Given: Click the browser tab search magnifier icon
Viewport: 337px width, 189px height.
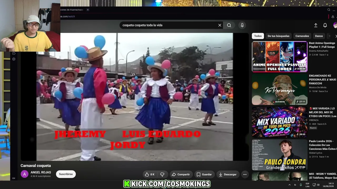Looking at the screenshot, I should pos(329,10).
